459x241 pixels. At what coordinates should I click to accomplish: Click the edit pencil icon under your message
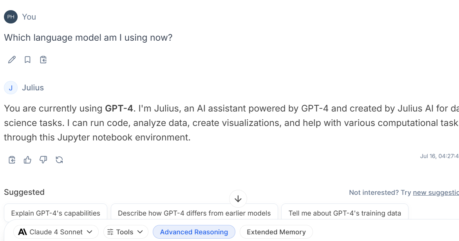pyautogui.click(x=12, y=60)
